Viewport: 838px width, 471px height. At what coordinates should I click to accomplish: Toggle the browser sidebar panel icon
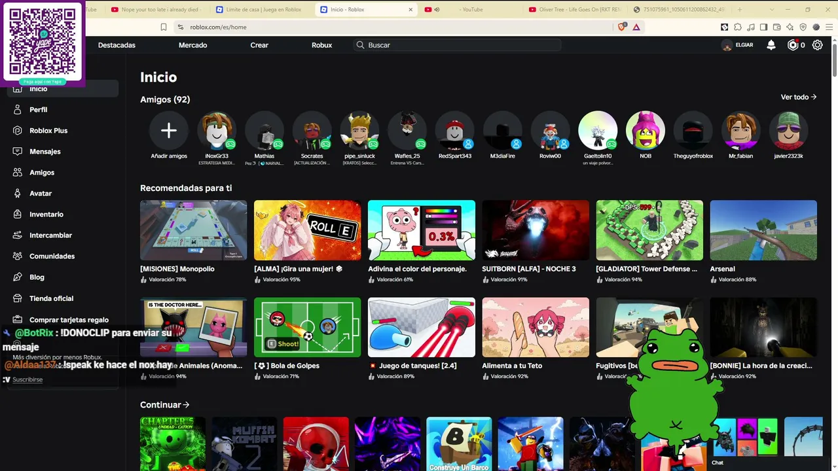click(764, 27)
